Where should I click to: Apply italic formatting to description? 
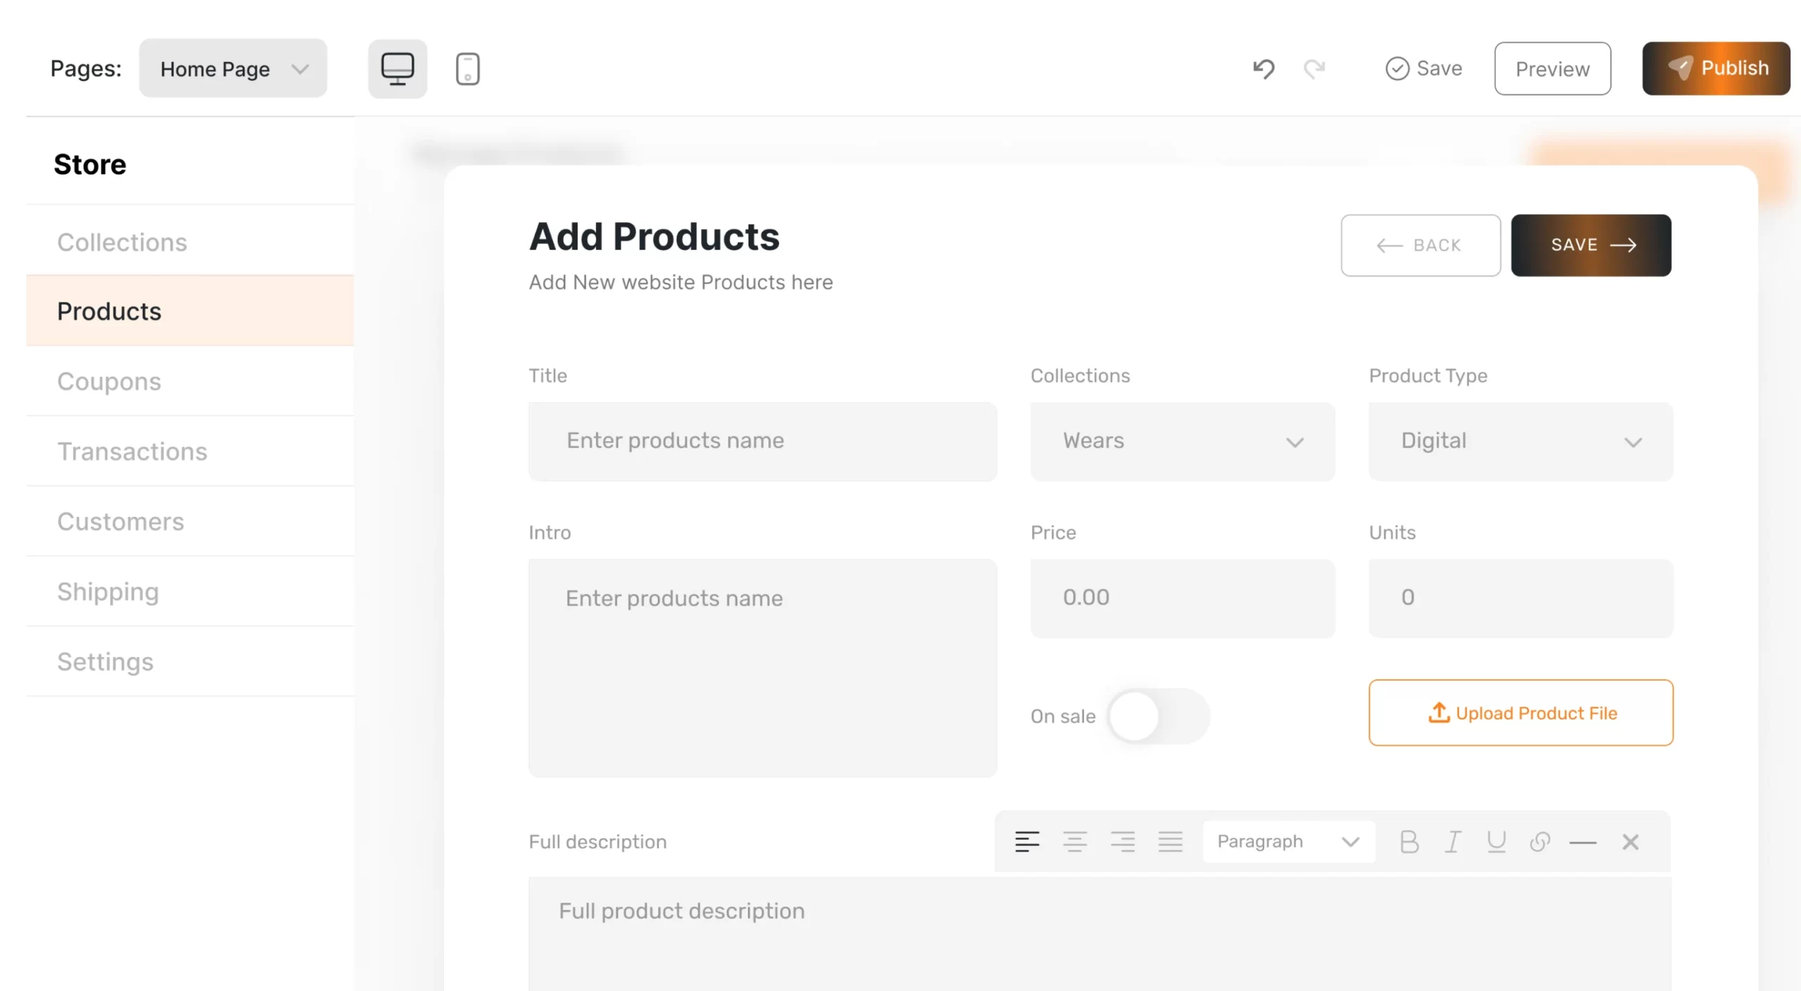coord(1453,842)
